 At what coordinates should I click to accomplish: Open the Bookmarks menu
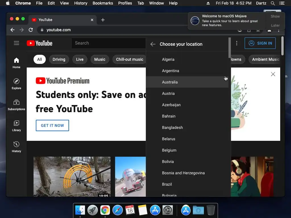pos(103,3)
